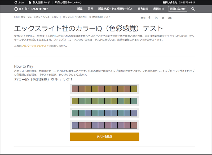Select first purple-blue tile in row four
This screenshot has height=155, width=212.
click(75, 125)
